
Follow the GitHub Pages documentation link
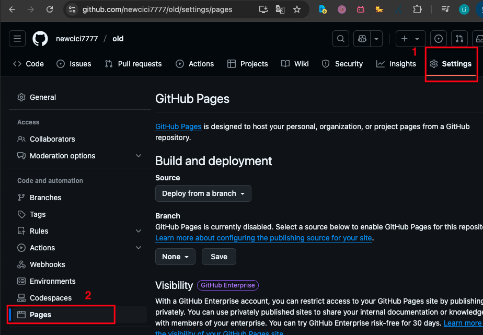coord(178,126)
